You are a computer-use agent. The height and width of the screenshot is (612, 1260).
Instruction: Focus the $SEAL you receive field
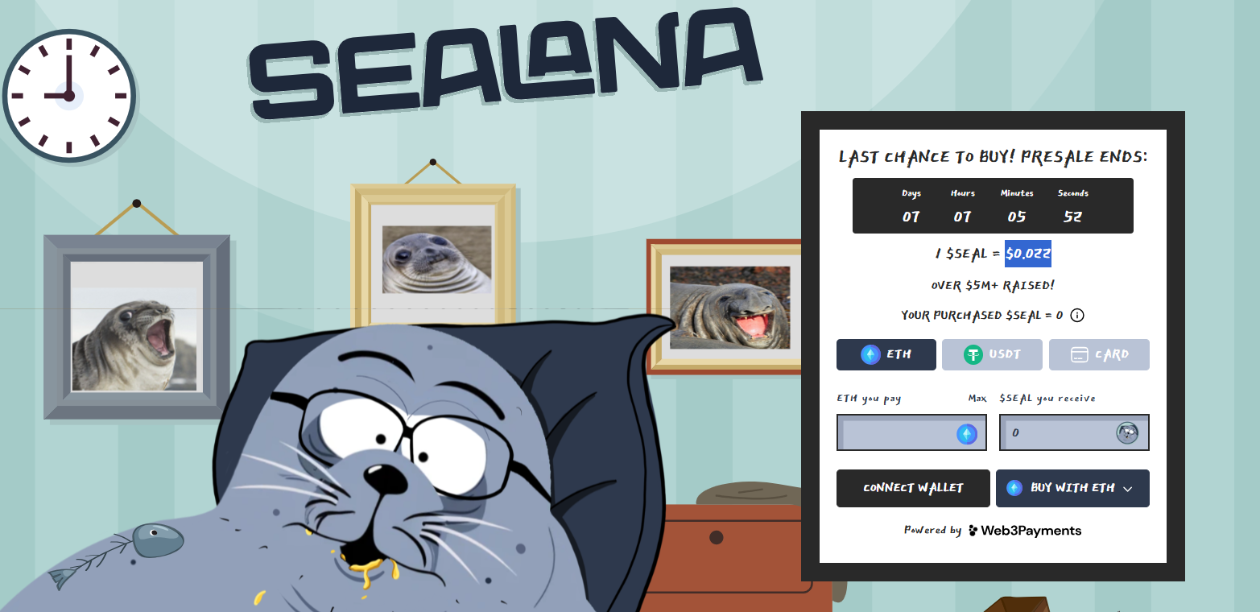tap(1074, 432)
